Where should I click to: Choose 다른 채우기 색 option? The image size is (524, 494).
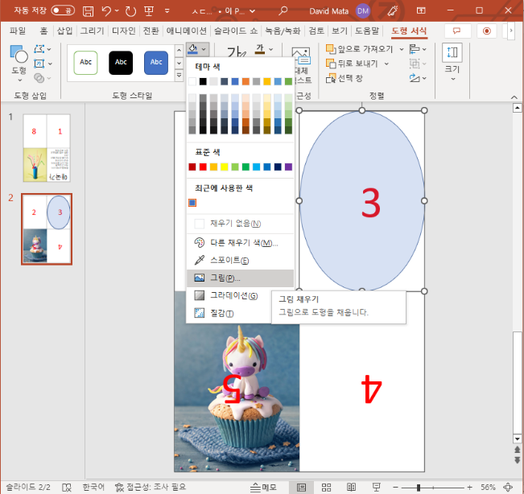click(240, 242)
